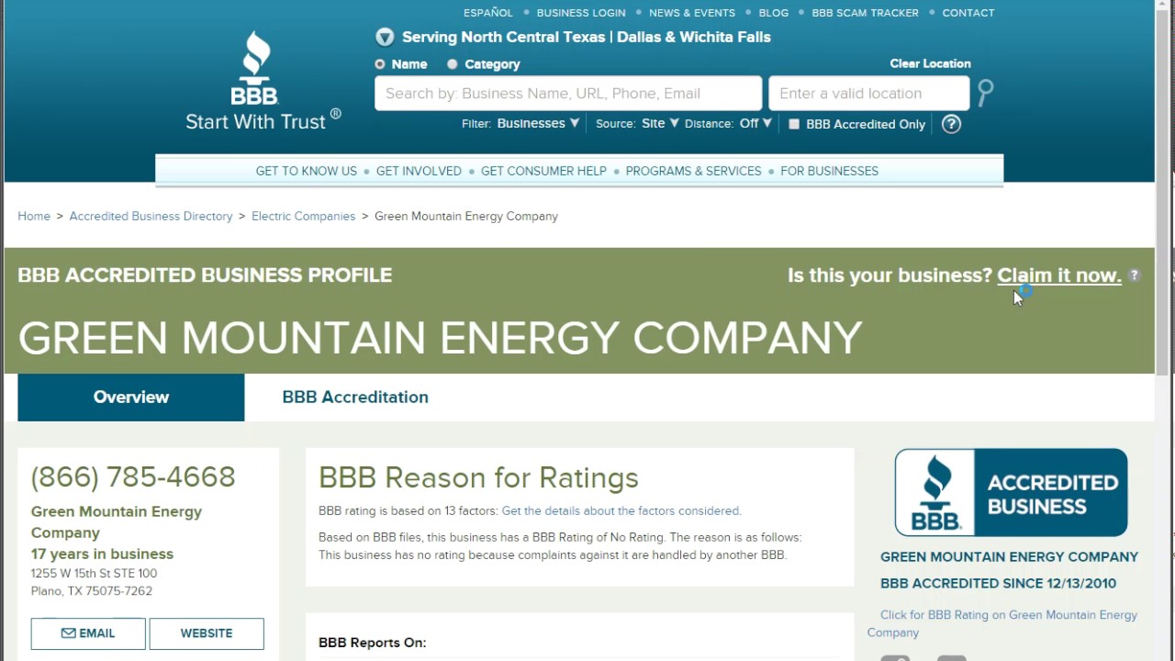Click the Clear Location link

(930, 63)
